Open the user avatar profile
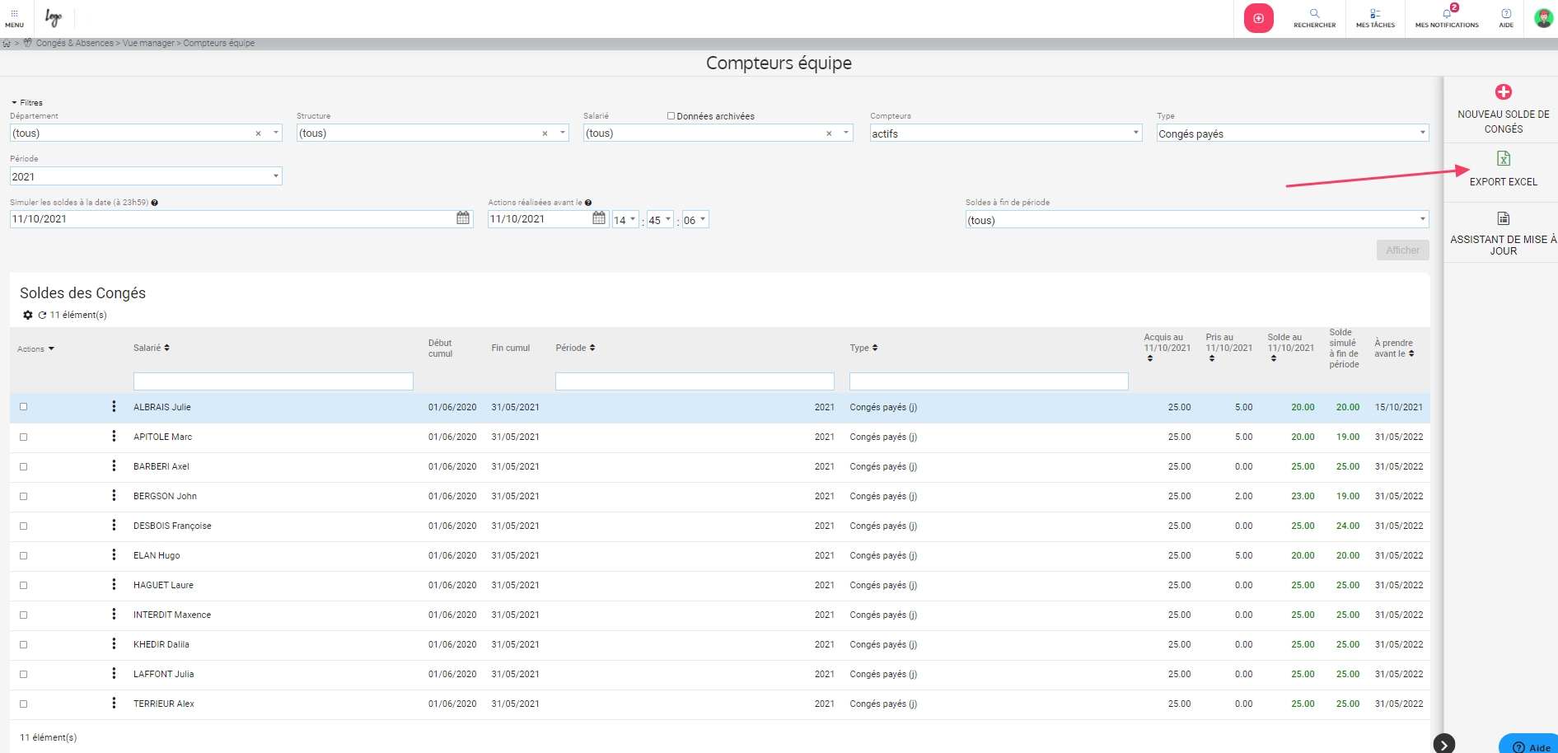The height and width of the screenshot is (753, 1558). coord(1543,18)
